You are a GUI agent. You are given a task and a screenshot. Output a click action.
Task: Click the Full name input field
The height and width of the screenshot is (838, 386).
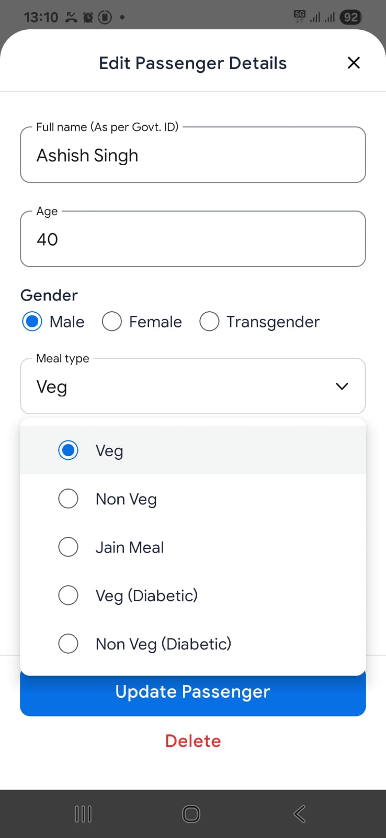(x=192, y=156)
